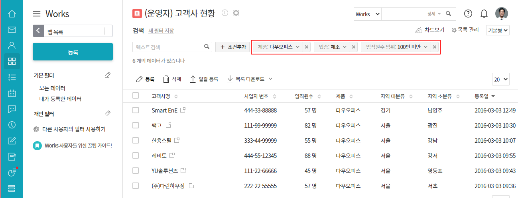Click the notification bell icon

484,14
